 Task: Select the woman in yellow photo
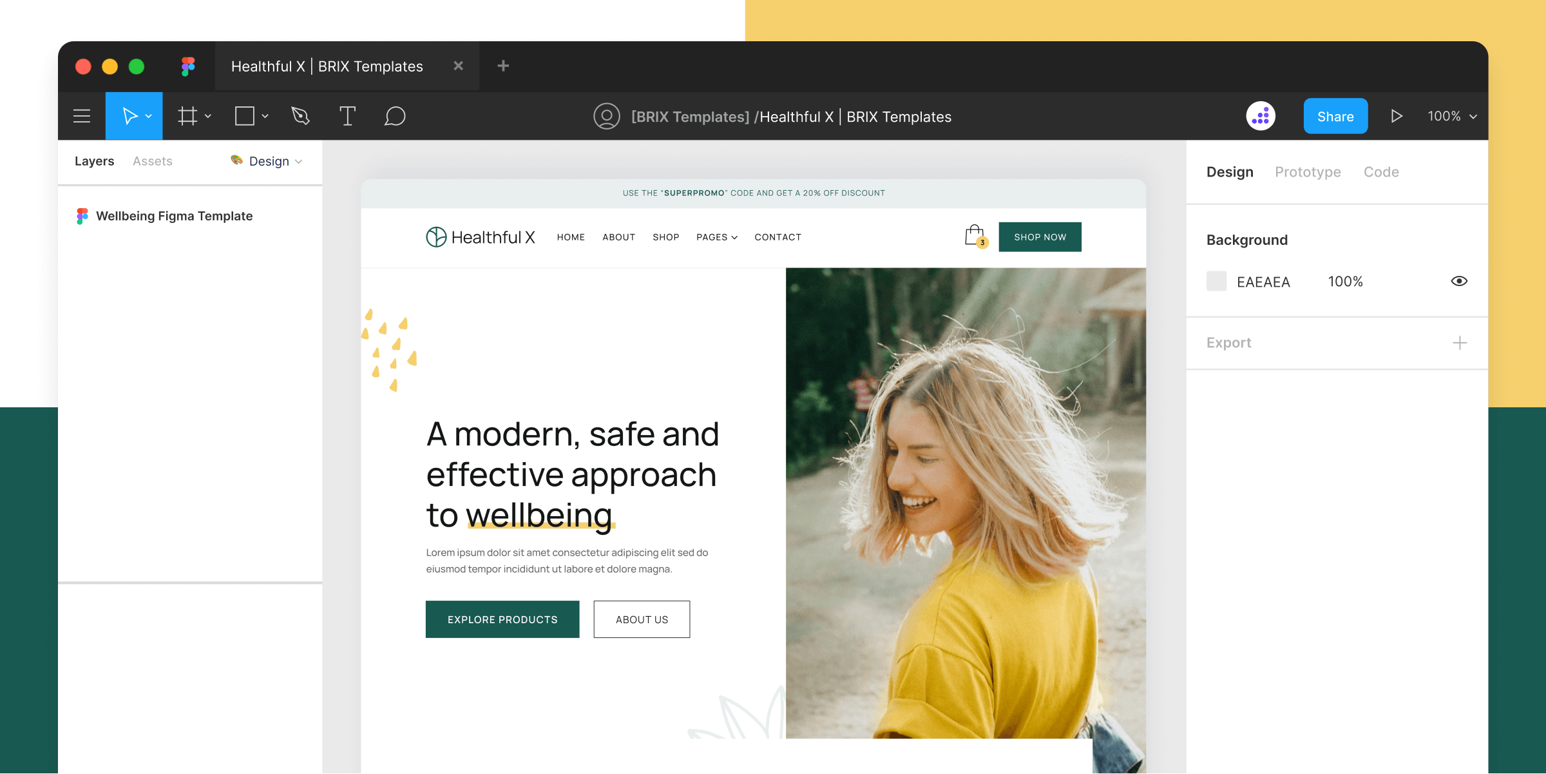point(966,503)
